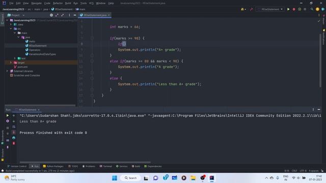Toggle tool window quick-access status icon
326x183 pixels.
(x=3, y=171)
